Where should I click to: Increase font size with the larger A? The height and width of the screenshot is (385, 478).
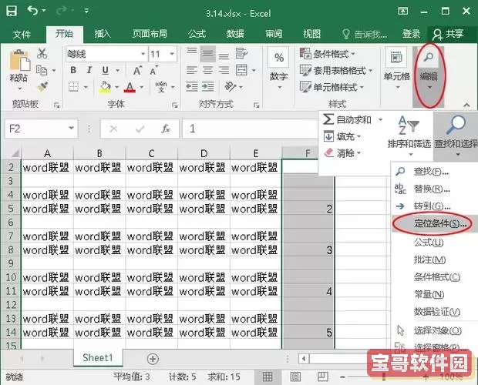coord(137,71)
